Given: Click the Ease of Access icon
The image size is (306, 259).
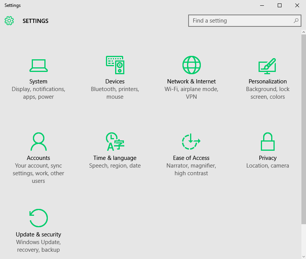Looking at the screenshot, I should click(191, 142).
